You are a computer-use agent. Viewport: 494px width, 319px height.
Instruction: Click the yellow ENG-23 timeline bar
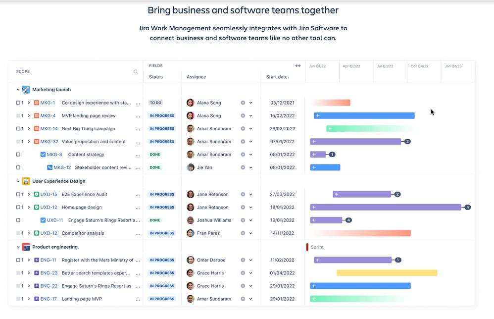387,273
